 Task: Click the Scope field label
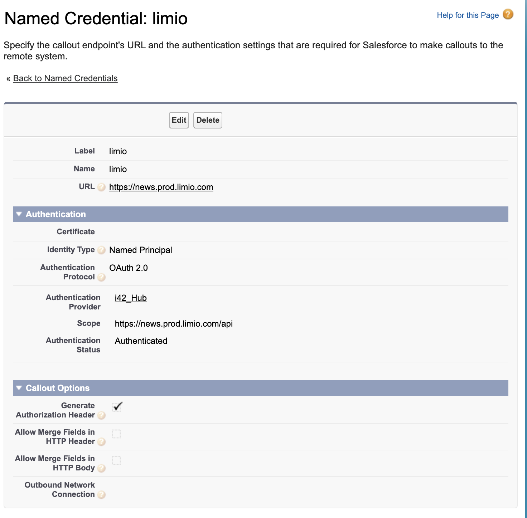point(89,323)
